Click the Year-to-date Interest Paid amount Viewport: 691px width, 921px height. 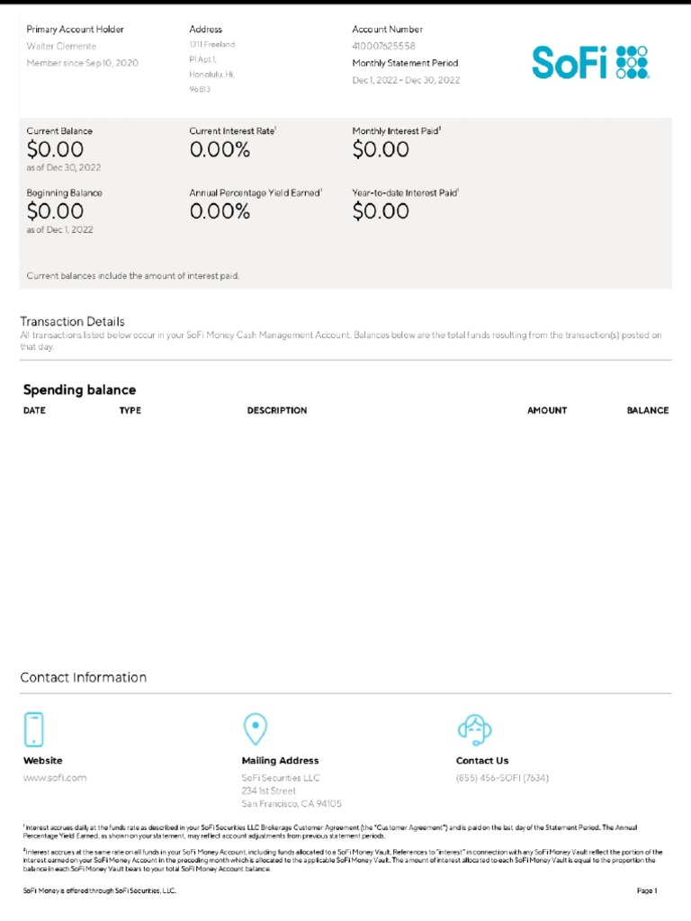pyautogui.click(x=381, y=211)
